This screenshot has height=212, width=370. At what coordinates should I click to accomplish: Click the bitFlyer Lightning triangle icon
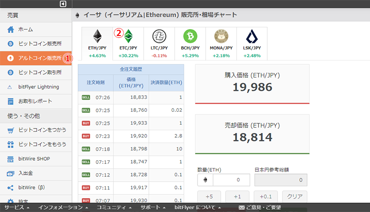coord(10,87)
